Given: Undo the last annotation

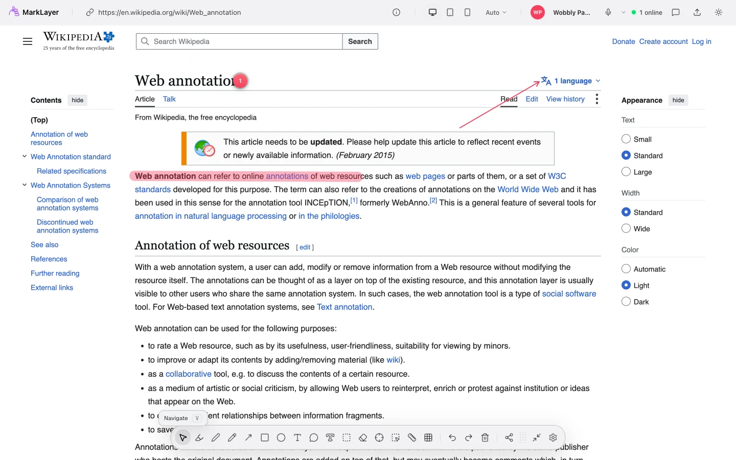Looking at the screenshot, I should [x=452, y=438].
